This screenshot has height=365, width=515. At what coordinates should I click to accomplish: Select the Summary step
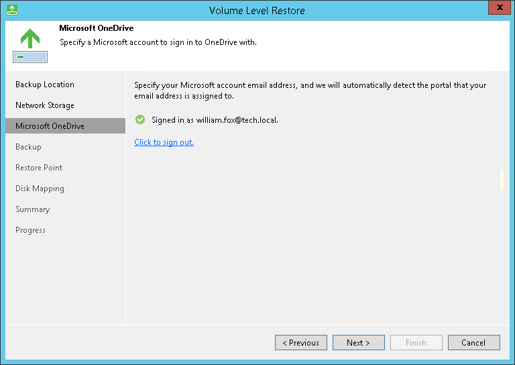tap(32, 209)
